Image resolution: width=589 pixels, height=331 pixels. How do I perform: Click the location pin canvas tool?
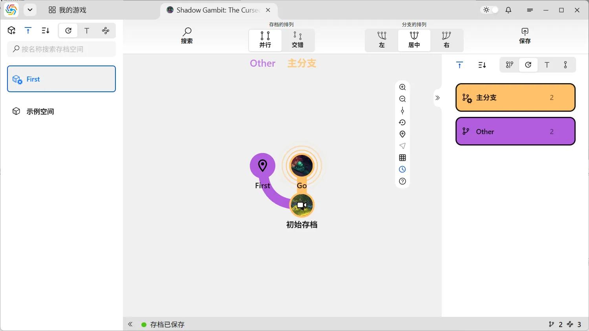(402, 134)
